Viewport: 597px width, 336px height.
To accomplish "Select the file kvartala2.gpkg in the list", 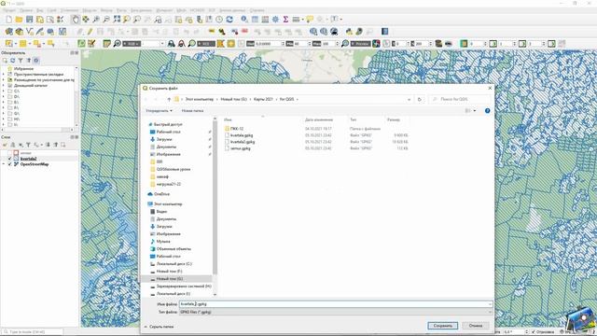I will pyautogui.click(x=243, y=142).
